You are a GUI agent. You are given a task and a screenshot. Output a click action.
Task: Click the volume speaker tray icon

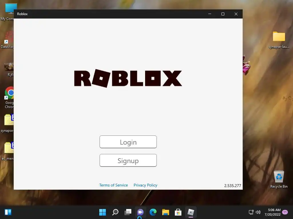click(258, 212)
